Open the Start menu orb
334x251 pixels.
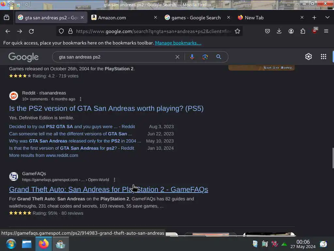[11, 244]
